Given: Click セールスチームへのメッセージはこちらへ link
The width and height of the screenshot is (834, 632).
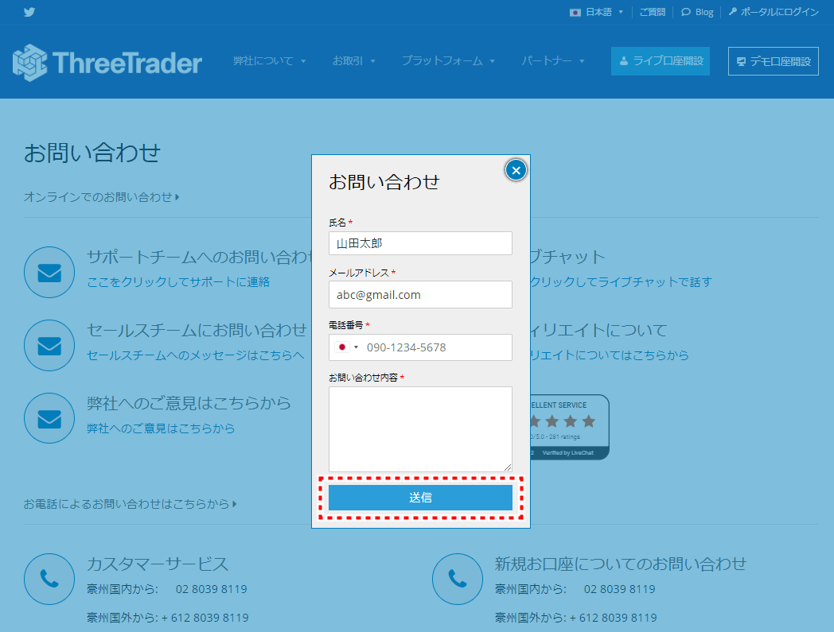Looking at the screenshot, I should point(195,355).
